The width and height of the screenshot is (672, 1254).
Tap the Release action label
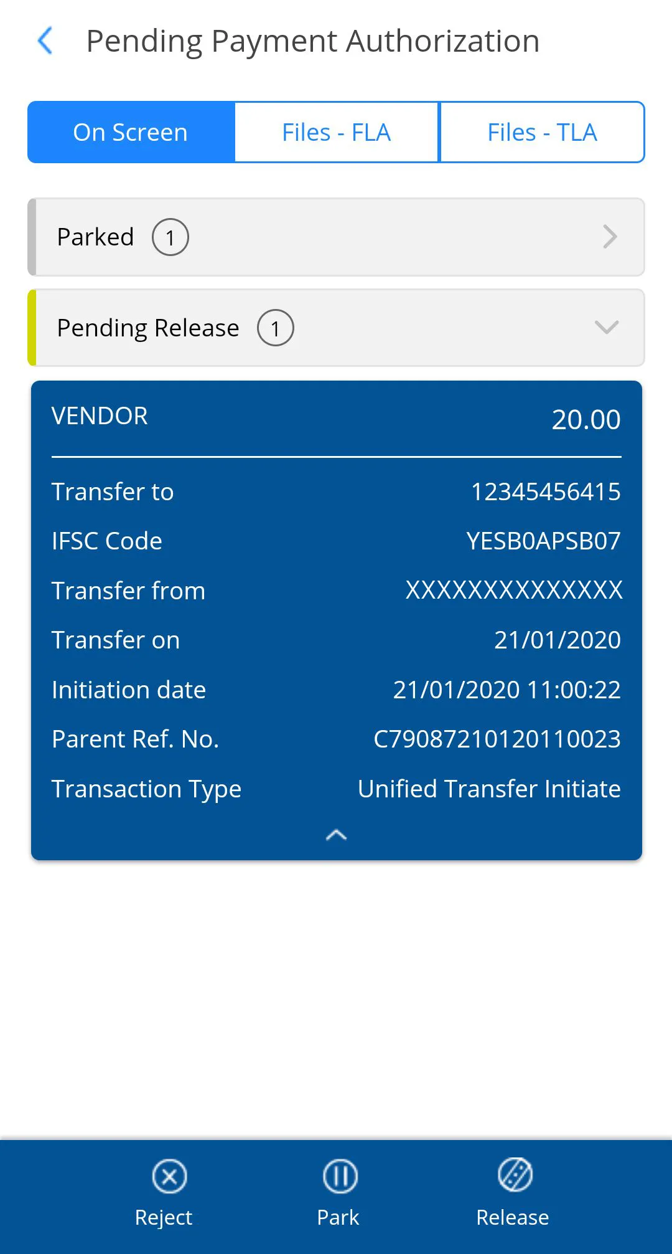click(513, 1217)
